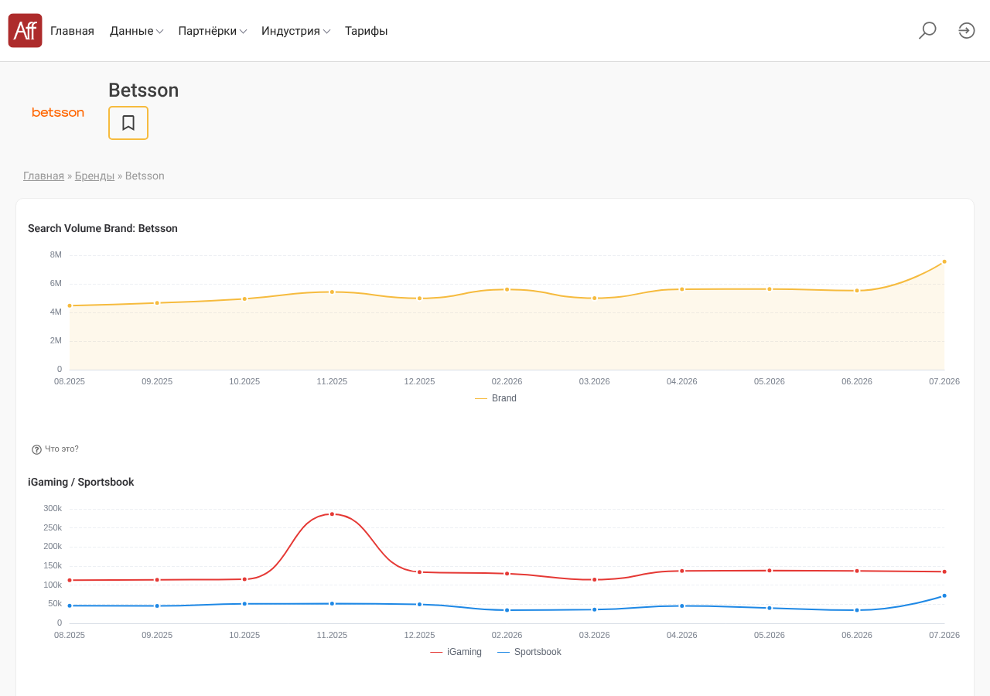Screen dimensions: 990x696
Task: Click the Sportsbook peak point at 11.2025
Action: (x=332, y=514)
